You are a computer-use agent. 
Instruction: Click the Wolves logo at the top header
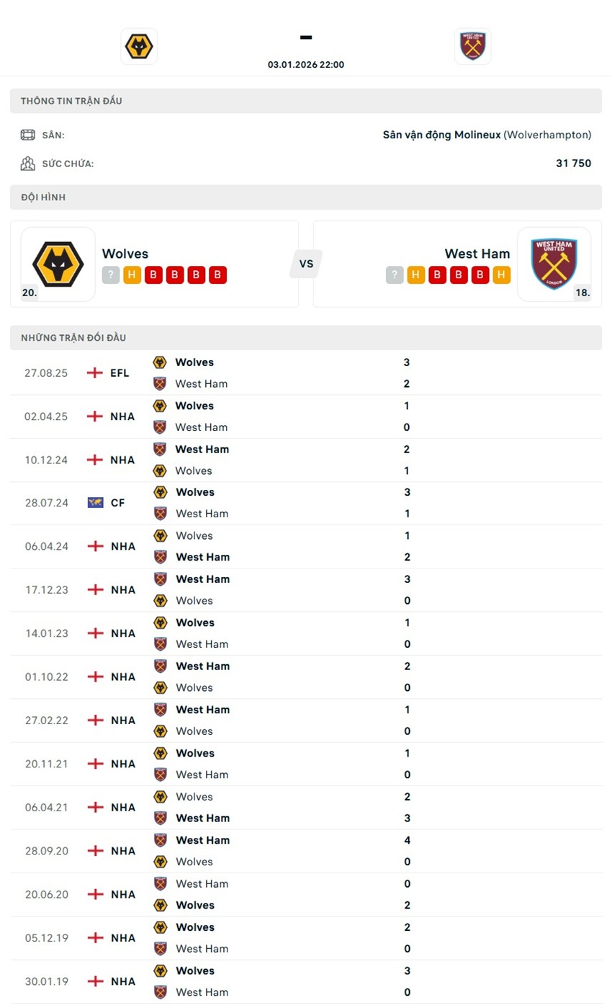click(138, 45)
